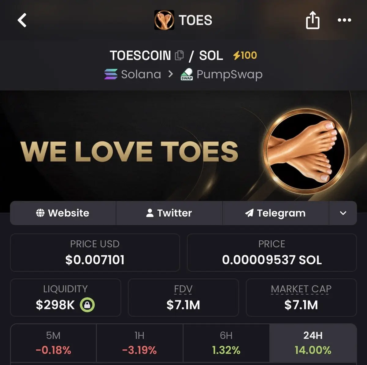Tap the Market Cap label
The image size is (367, 365).
coord(301,289)
